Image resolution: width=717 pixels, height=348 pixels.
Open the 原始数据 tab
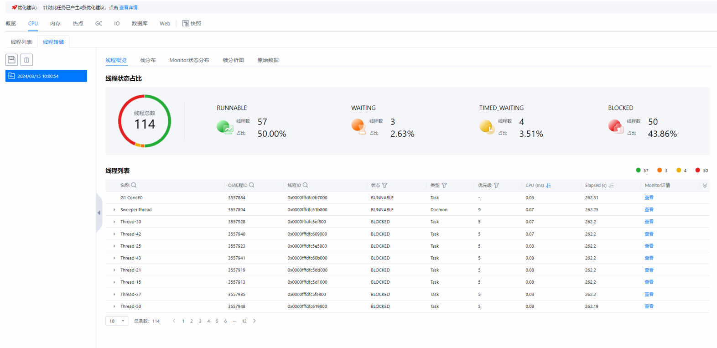268,60
